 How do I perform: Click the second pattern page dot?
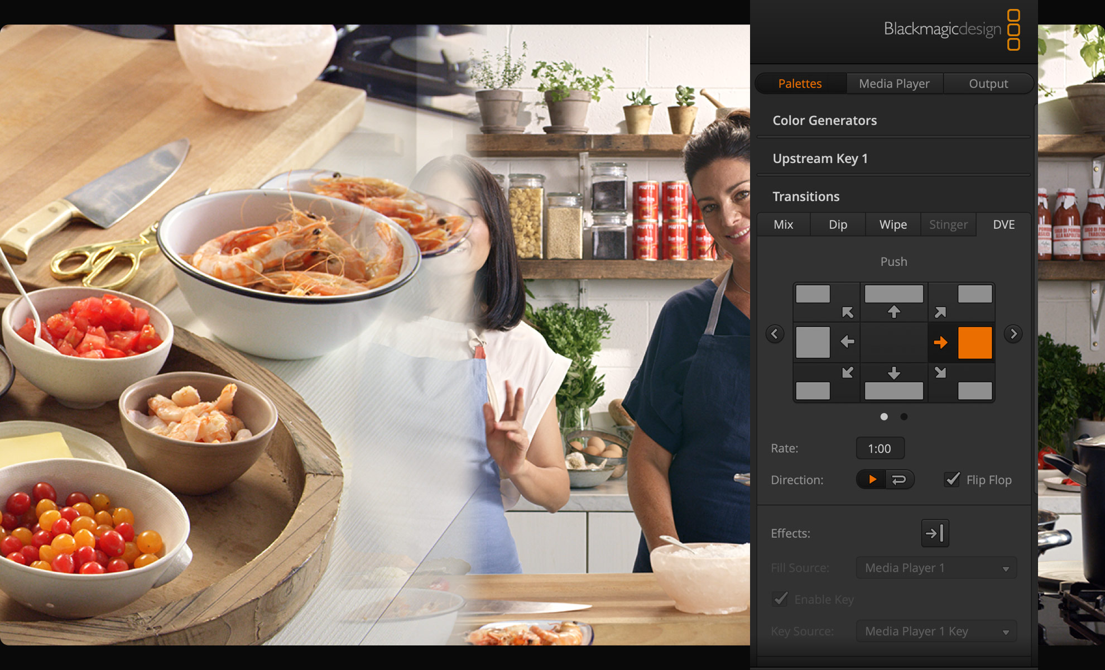(903, 417)
